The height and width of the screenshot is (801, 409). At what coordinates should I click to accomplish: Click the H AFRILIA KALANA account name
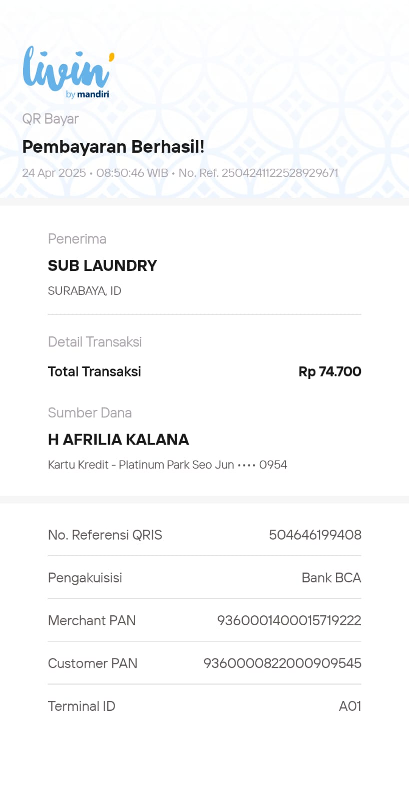[x=118, y=440]
